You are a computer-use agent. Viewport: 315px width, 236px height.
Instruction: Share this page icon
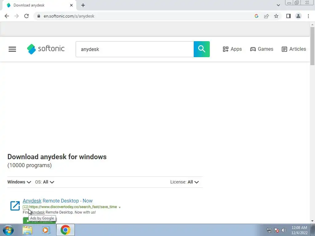(x=266, y=16)
